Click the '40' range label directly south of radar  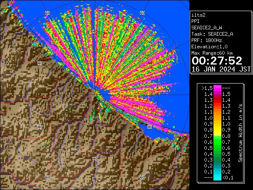(x=95, y=158)
